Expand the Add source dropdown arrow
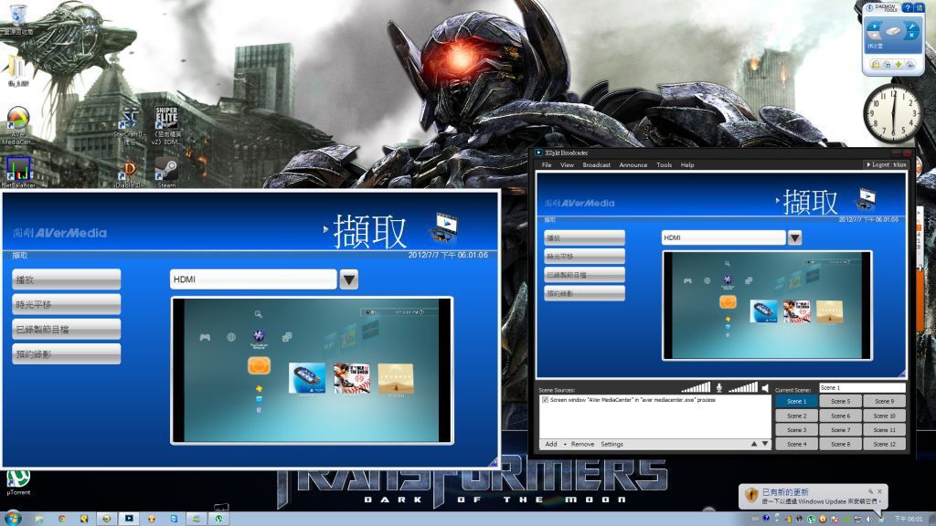 (x=565, y=445)
